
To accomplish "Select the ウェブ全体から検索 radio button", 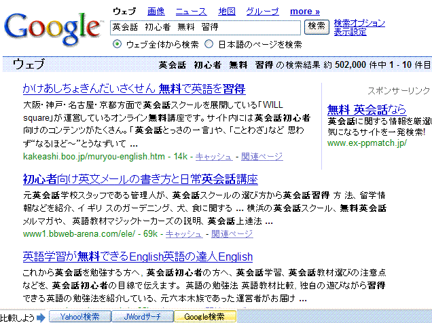I will click(117, 44).
